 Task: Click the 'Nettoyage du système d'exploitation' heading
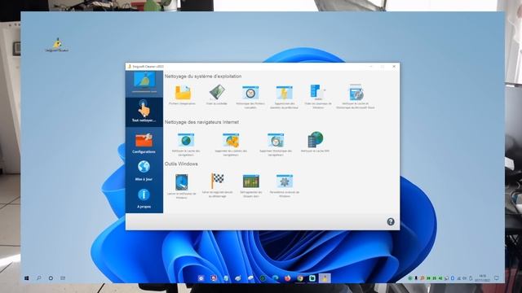[x=203, y=77]
